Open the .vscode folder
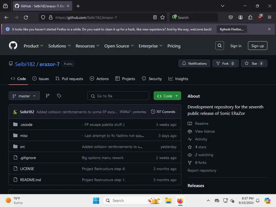Screen dimensions: 276x207 click(26, 125)
